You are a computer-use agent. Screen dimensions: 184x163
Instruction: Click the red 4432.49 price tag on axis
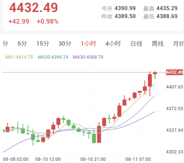click(174, 72)
